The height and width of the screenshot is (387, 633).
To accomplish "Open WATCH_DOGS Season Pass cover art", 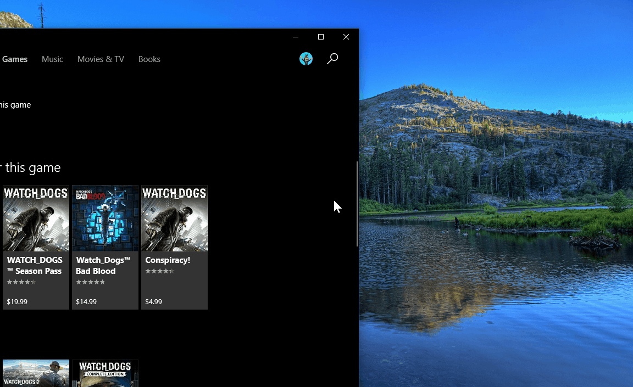I will click(36, 218).
